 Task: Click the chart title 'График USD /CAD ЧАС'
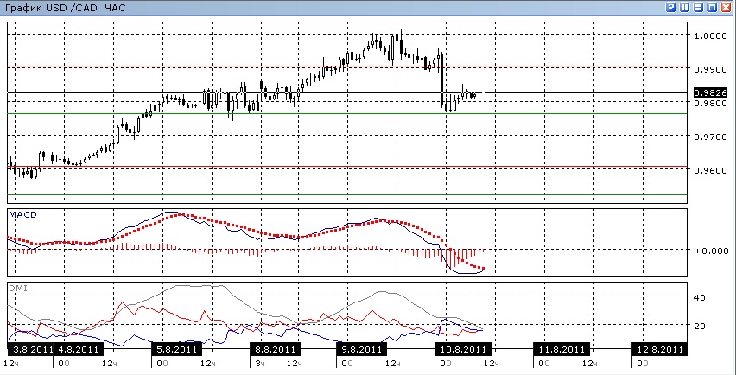(66, 9)
